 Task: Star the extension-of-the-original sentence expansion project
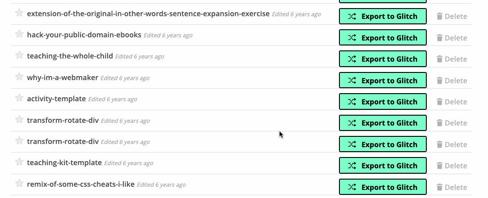click(19, 13)
